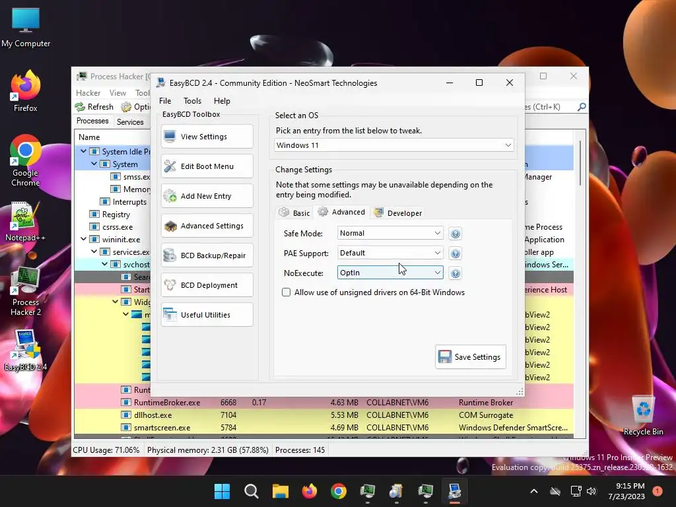The width and height of the screenshot is (676, 507).
Task: Open Notepad++ desktop shortcut
Action: (x=26, y=222)
